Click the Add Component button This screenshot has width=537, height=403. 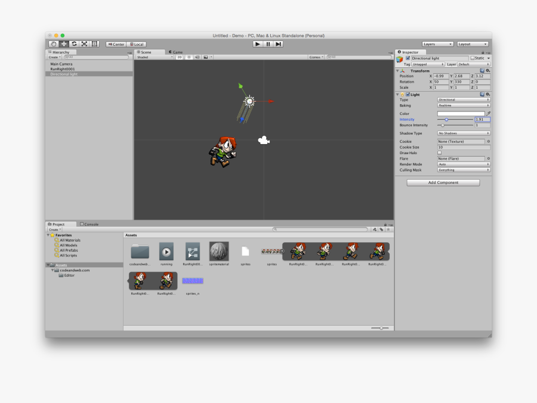point(443,183)
